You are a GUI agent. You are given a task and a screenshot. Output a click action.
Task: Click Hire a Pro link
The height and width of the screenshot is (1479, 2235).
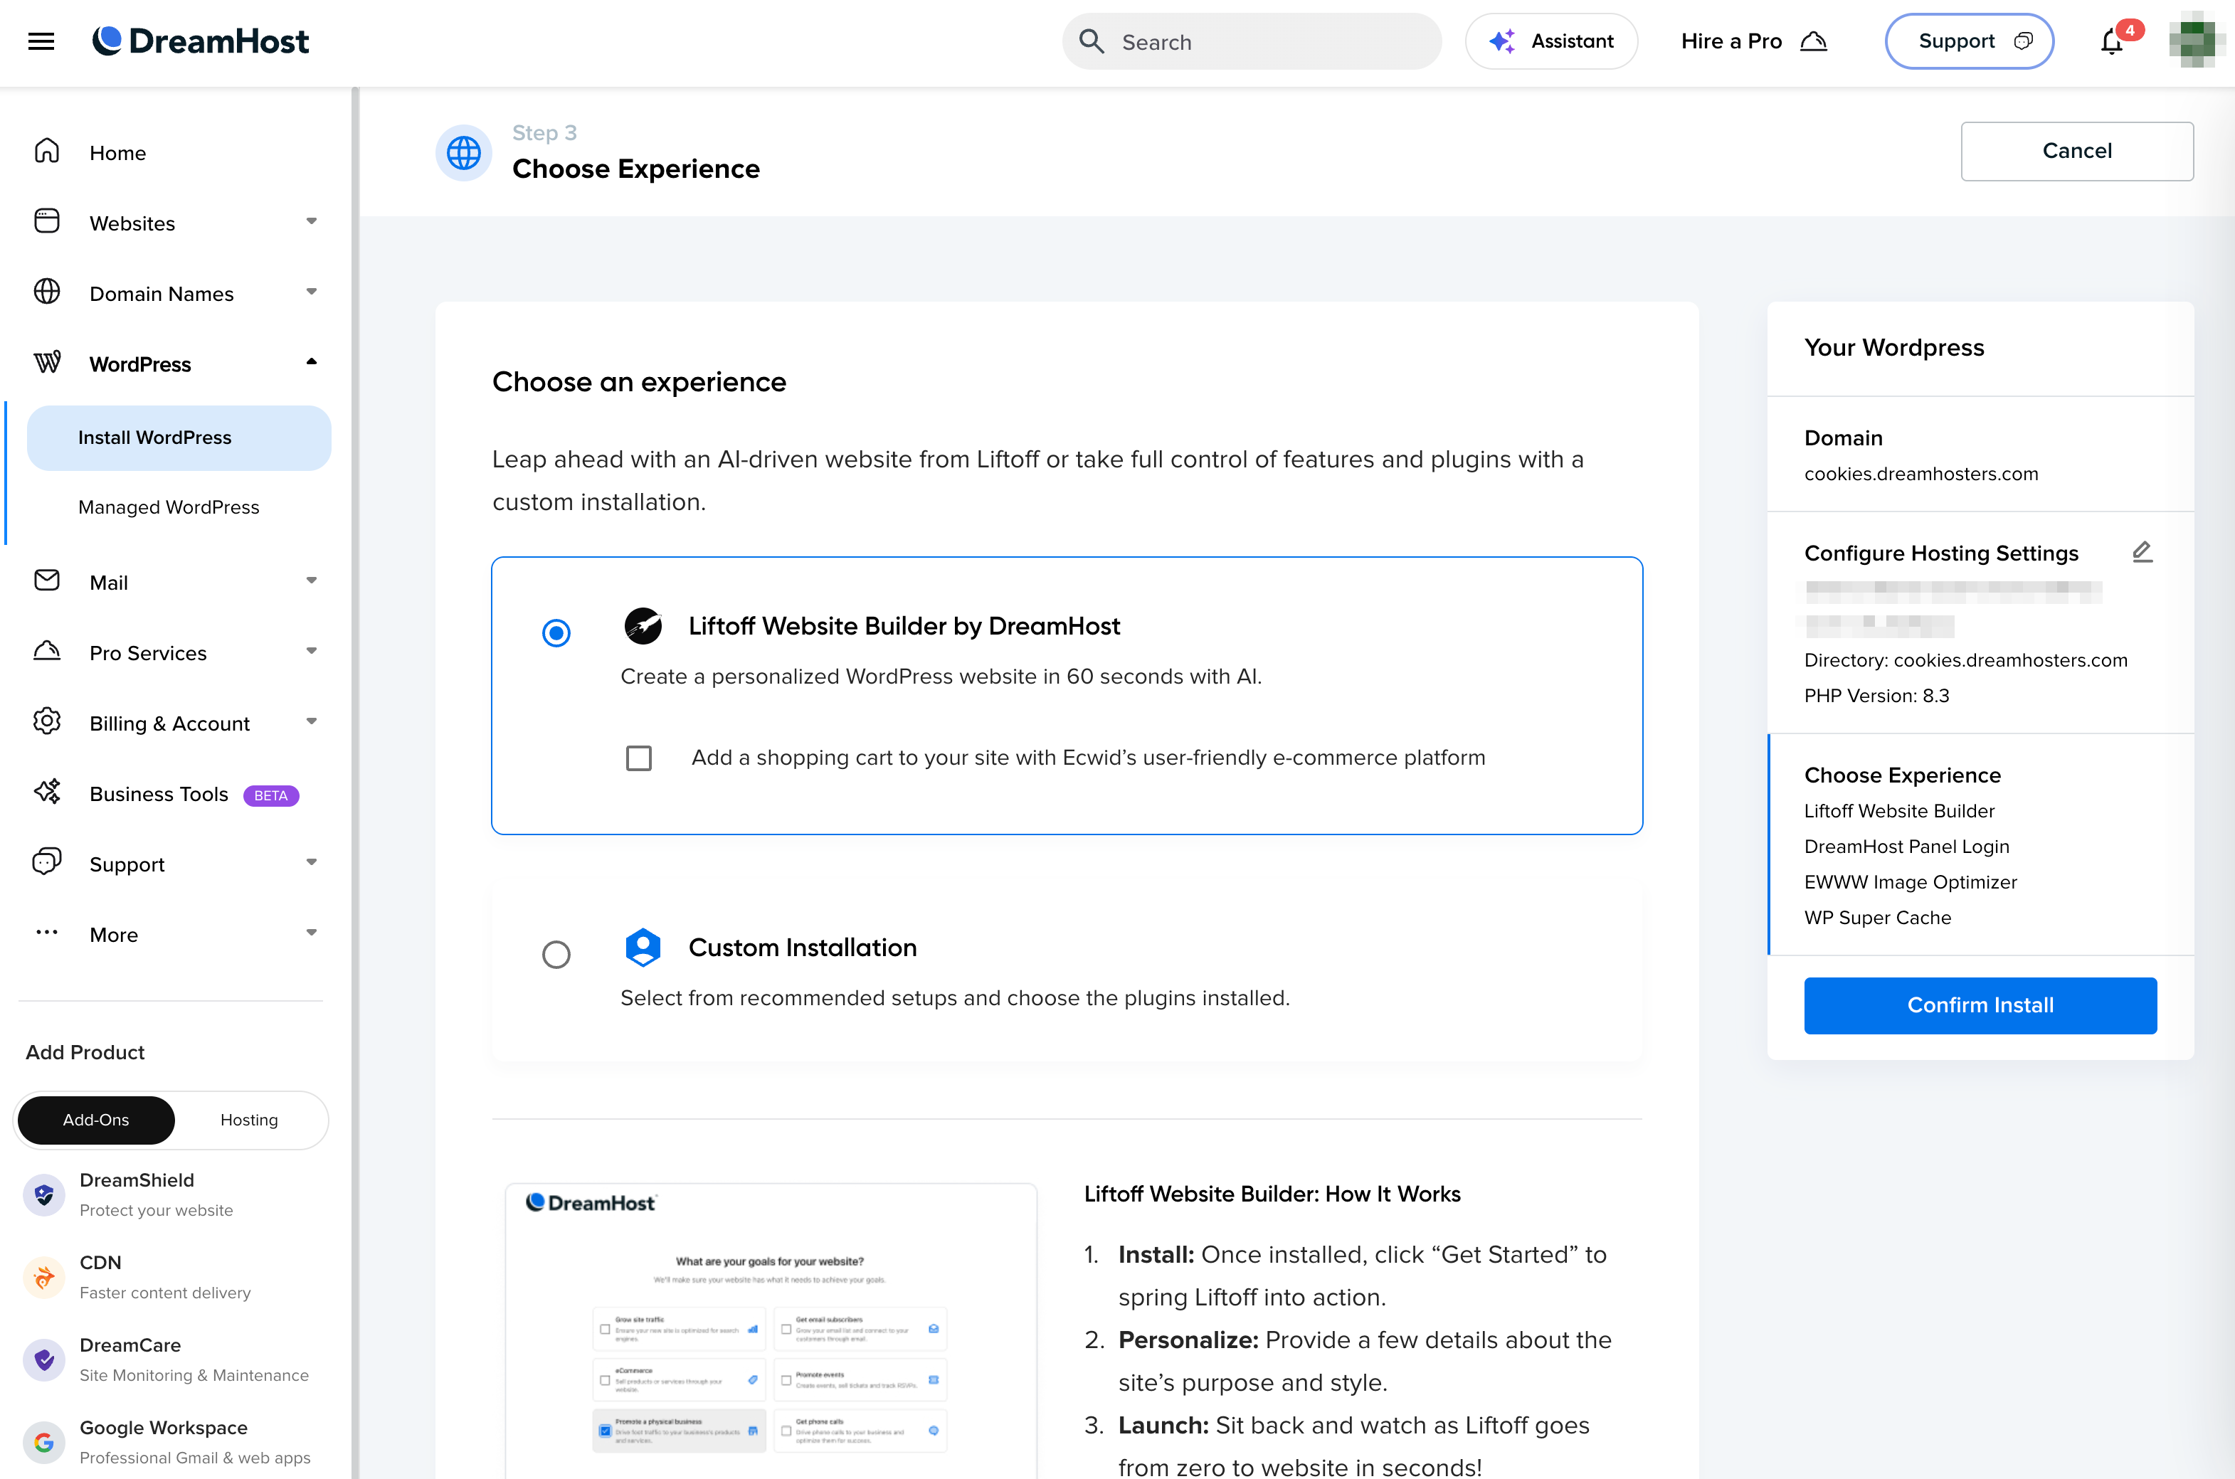1754,41
